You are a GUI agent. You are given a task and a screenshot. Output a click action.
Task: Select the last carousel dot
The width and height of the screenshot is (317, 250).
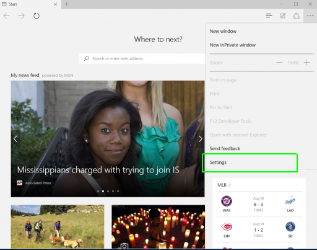[118, 191]
